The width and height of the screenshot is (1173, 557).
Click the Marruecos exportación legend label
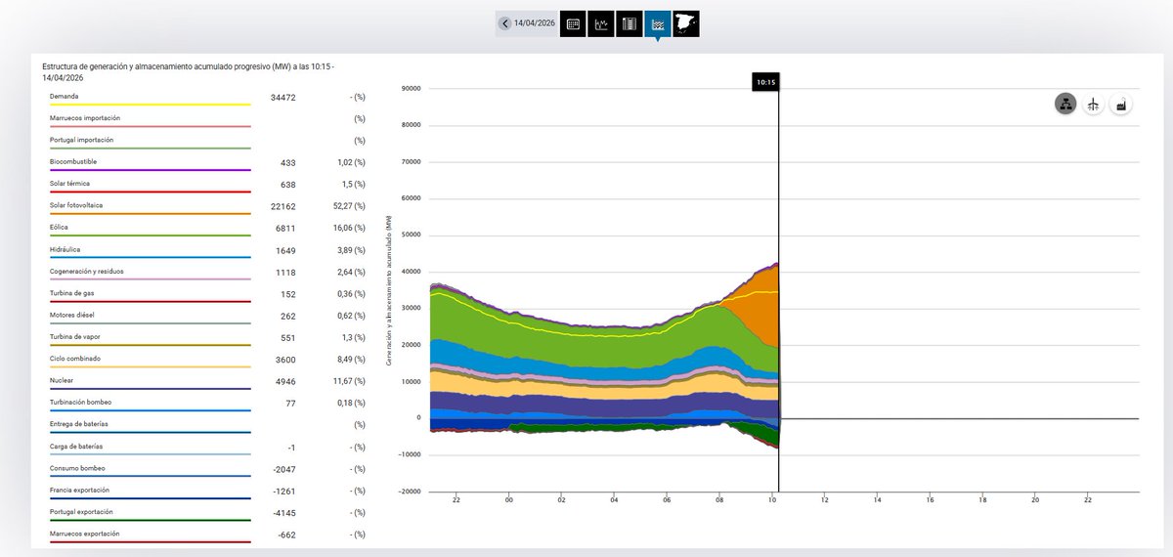click(x=84, y=534)
